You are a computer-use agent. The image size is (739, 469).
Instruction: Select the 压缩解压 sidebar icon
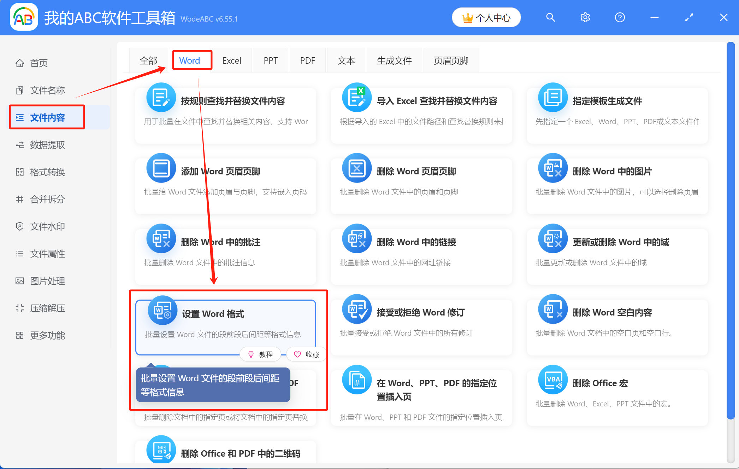pos(20,308)
